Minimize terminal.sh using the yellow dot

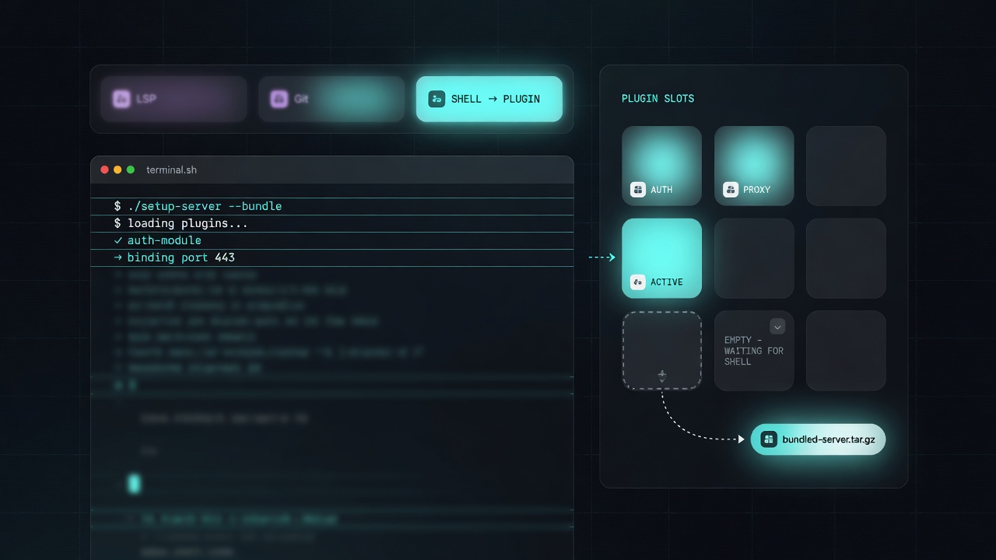[x=117, y=170]
